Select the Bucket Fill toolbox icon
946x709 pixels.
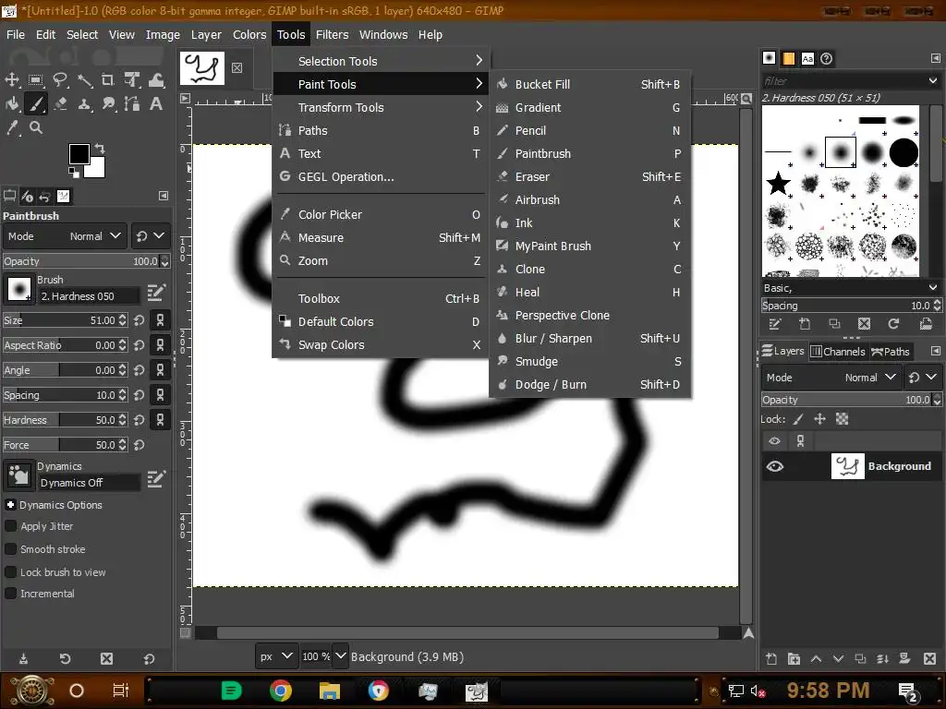pos(12,103)
